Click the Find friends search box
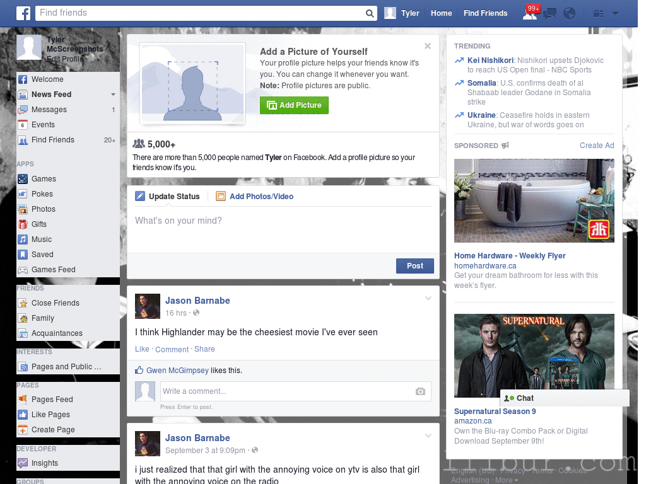The height and width of the screenshot is (484, 646). pyautogui.click(x=201, y=13)
